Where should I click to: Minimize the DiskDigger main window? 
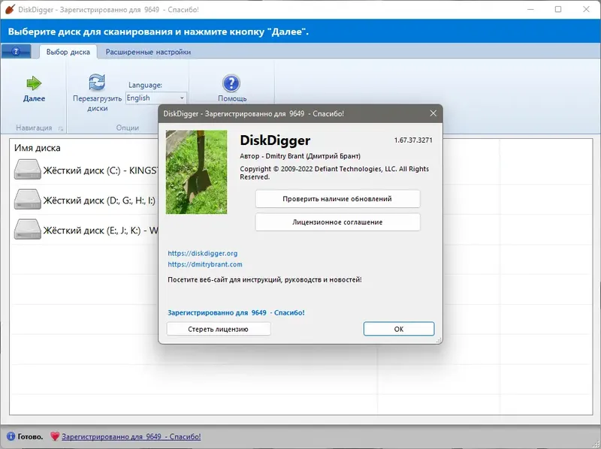click(x=530, y=9)
